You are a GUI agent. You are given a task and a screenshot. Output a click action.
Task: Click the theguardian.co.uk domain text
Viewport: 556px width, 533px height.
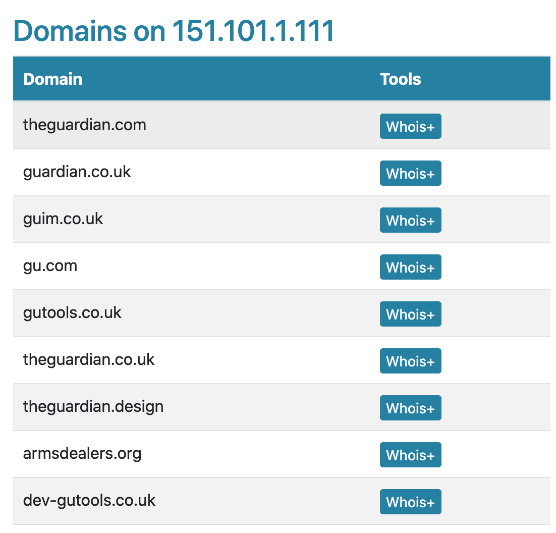[x=89, y=359]
